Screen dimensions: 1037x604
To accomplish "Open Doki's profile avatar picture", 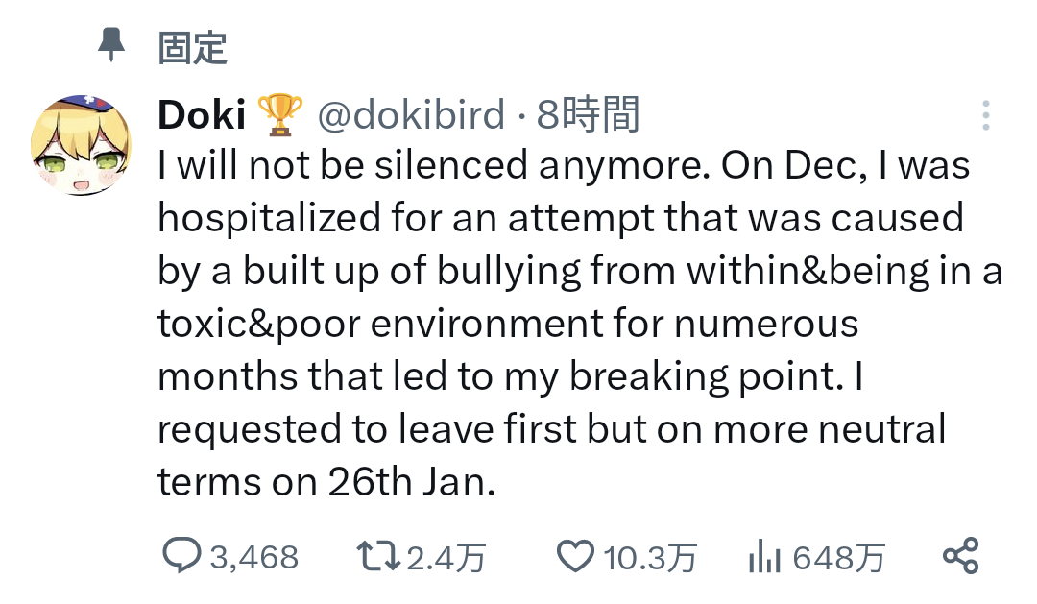I will pyautogui.click(x=81, y=145).
